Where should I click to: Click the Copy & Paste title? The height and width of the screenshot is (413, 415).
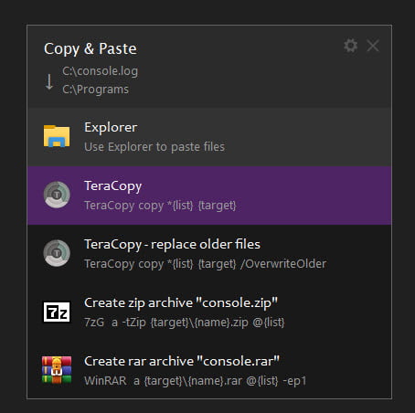(90, 49)
